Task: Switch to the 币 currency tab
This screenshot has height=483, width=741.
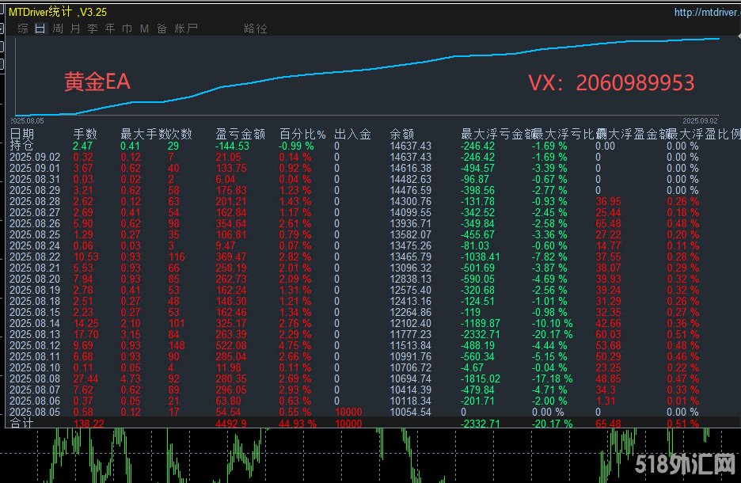Action: click(127, 29)
